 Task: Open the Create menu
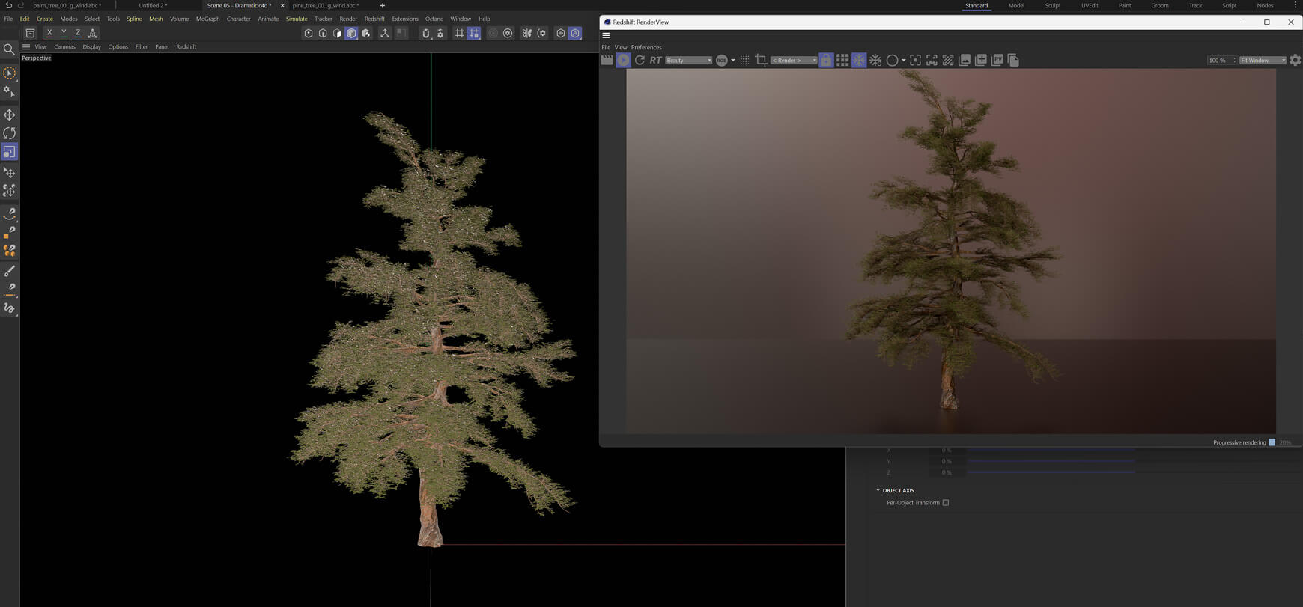tap(45, 19)
